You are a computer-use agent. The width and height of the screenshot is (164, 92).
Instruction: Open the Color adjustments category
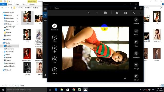point(55,60)
